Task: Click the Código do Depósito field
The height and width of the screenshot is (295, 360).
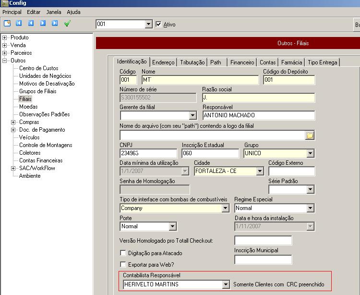Action: (289, 80)
